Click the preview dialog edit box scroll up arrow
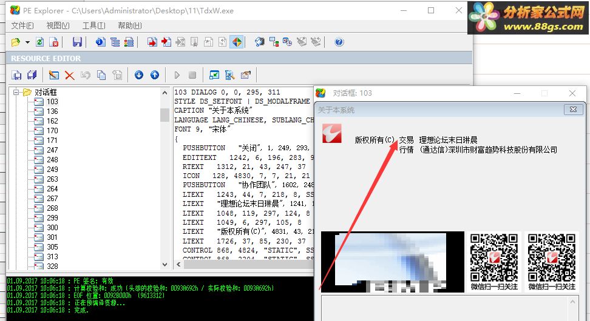Image resolution: width=590 pixels, height=321 pixels. [572, 302]
